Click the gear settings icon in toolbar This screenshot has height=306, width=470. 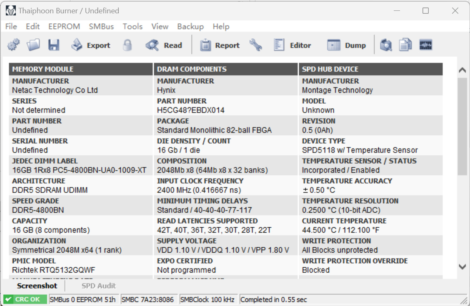coord(13,45)
